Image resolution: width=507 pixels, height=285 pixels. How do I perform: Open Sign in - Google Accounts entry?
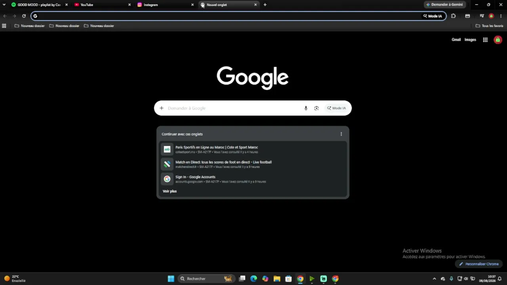(x=253, y=179)
